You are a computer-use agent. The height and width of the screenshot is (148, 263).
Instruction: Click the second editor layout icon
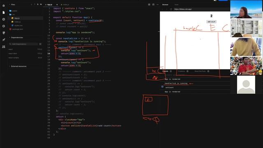click(x=153, y=5)
